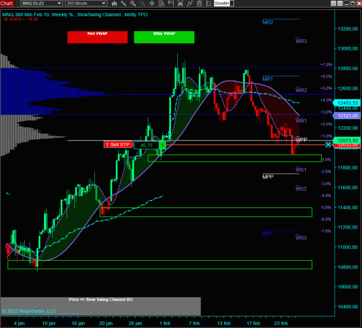Select the WR2 pivot label
Image resolution: width=362 pixels, height=328 pixels.
(301, 90)
